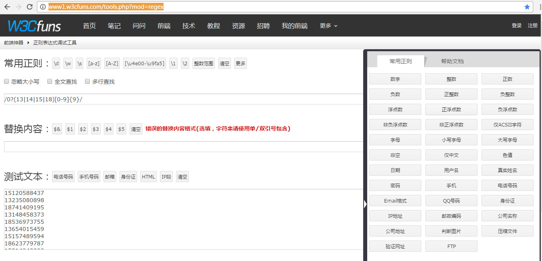View site info icon in address bar
Screen dimensions: 542x261
point(43,7)
